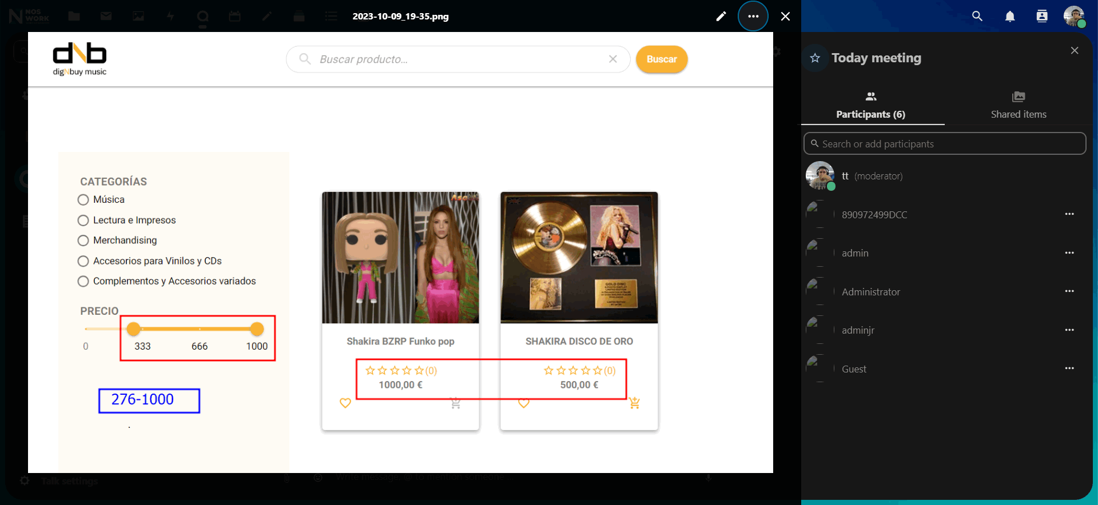Open options menu for participant admin

click(x=1069, y=252)
